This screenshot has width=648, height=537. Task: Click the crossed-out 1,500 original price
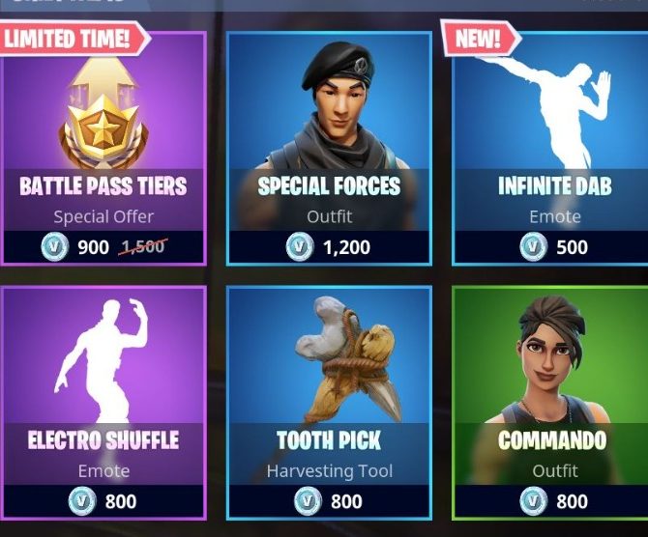point(143,247)
